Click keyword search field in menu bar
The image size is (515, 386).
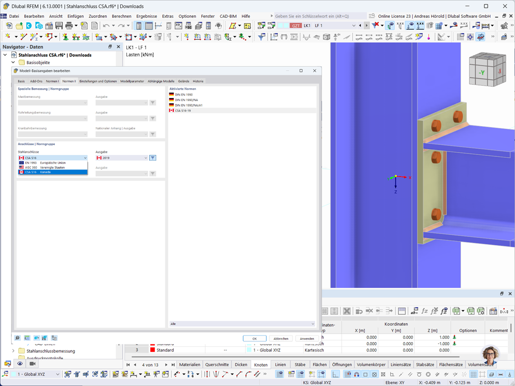[x=320, y=16]
